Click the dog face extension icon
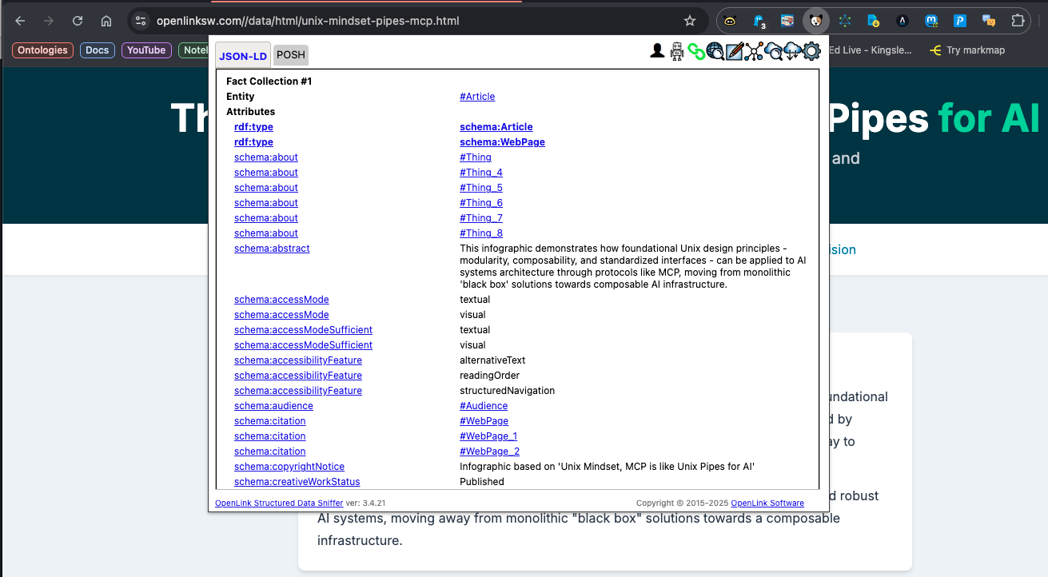This screenshot has width=1048, height=577. click(816, 21)
